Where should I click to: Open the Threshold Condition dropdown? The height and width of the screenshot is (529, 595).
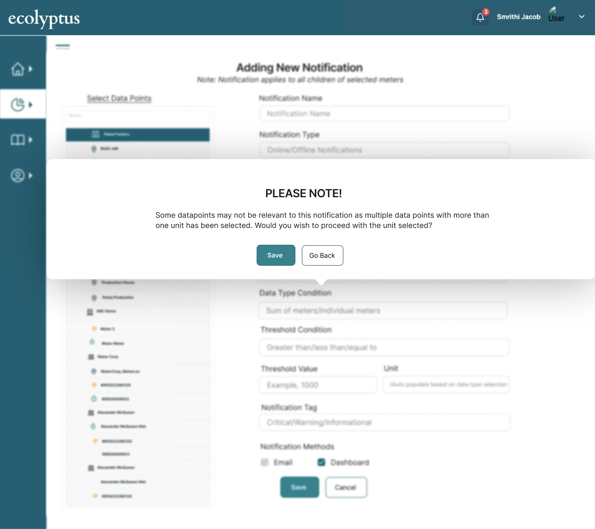coord(384,347)
